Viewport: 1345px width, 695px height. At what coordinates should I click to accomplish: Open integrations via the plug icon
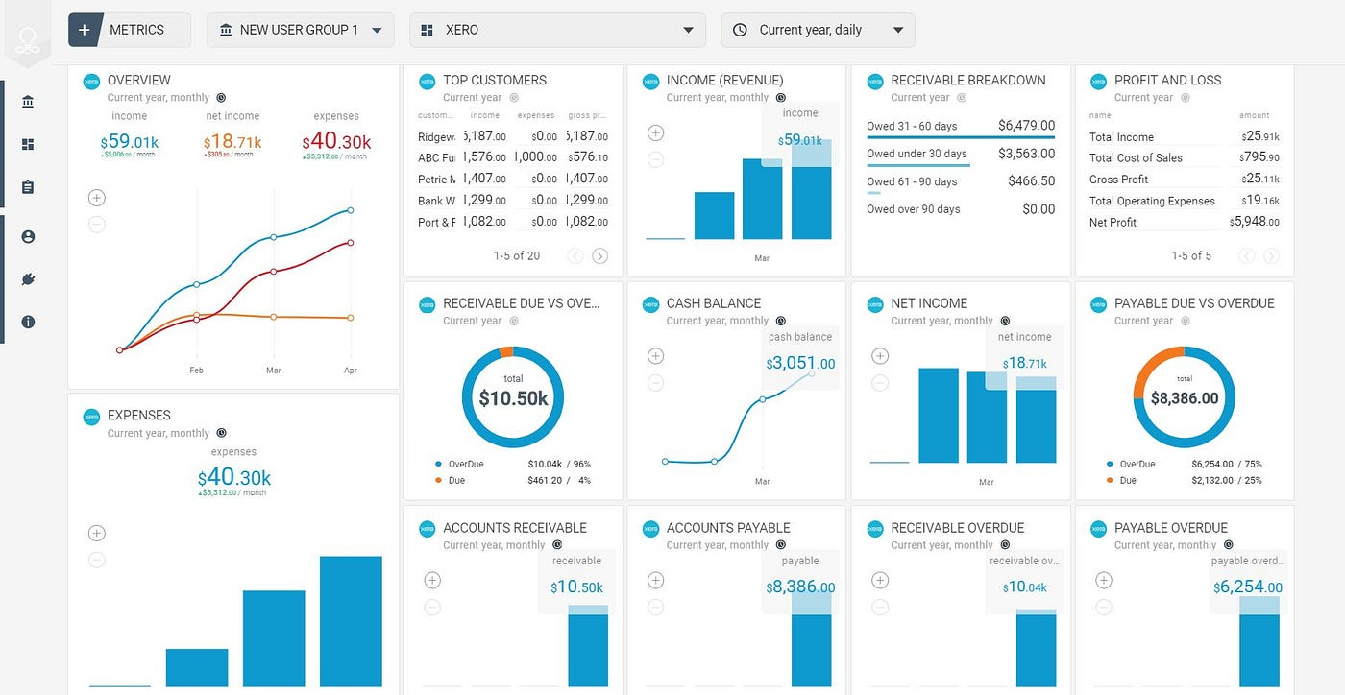28,280
